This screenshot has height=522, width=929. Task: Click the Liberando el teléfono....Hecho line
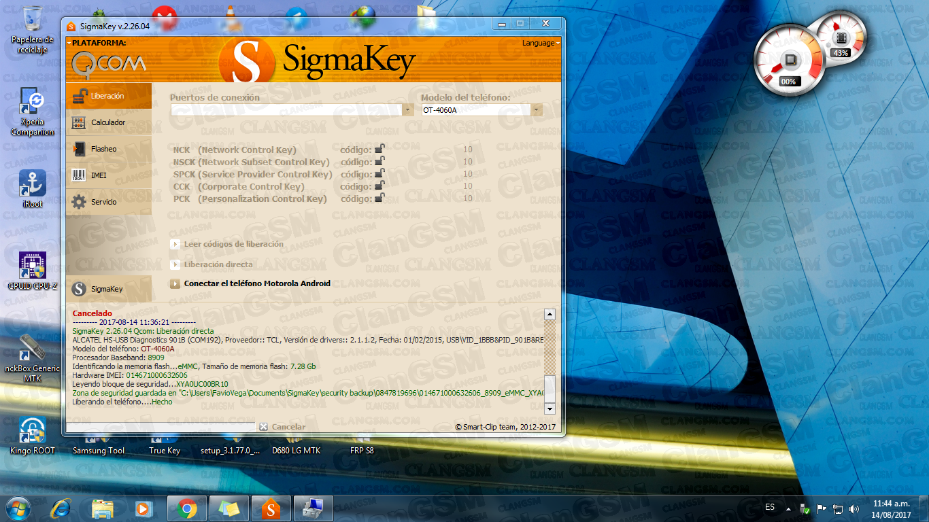pyautogui.click(x=122, y=402)
